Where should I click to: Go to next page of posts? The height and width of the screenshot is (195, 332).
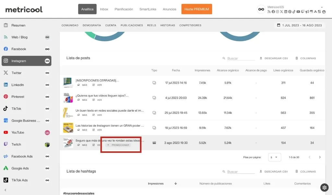tap(320, 157)
